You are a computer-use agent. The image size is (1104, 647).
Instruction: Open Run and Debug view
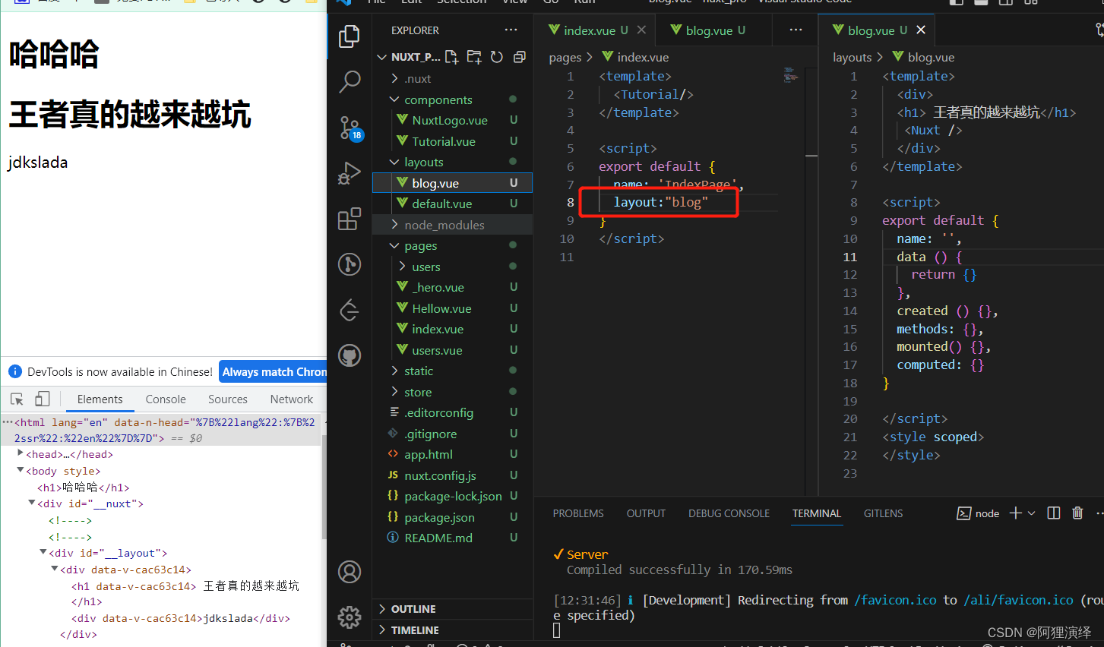pyautogui.click(x=350, y=173)
